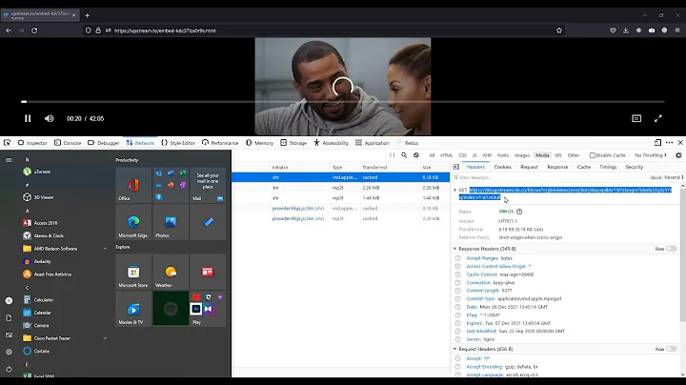Pause the video with the pause button
This screenshot has height=385, width=686.
pyautogui.click(x=28, y=118)
